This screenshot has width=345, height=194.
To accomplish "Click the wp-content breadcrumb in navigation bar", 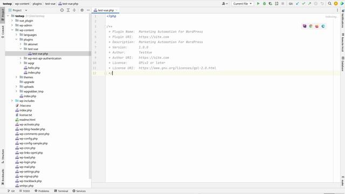I will coord(22,4).
